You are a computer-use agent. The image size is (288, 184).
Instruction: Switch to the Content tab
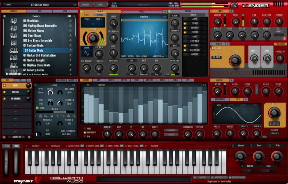14,11
